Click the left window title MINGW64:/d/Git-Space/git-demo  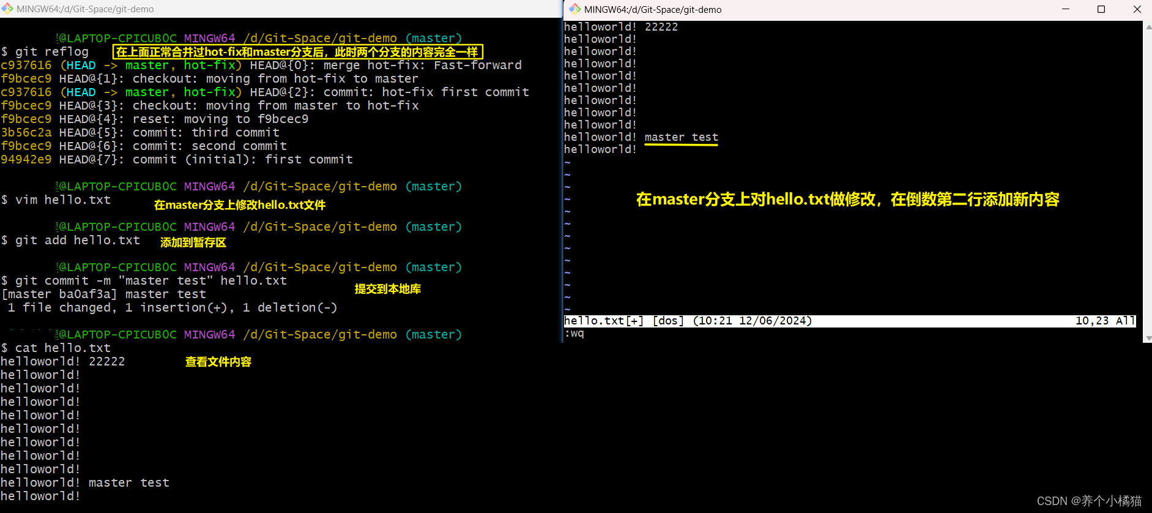(x=85, y=9)
